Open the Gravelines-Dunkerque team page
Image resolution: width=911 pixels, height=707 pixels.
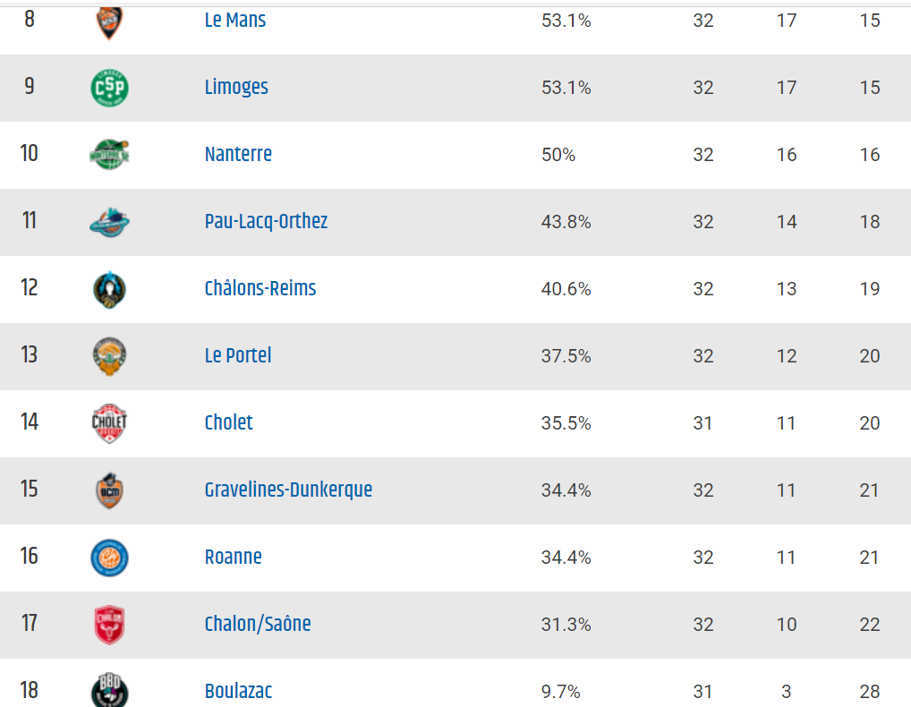click(x=288, y=490)
